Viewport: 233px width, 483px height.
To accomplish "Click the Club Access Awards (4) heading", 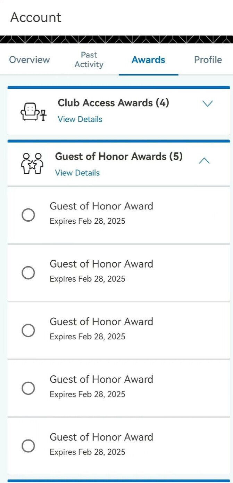I will (x=114, y=103).
